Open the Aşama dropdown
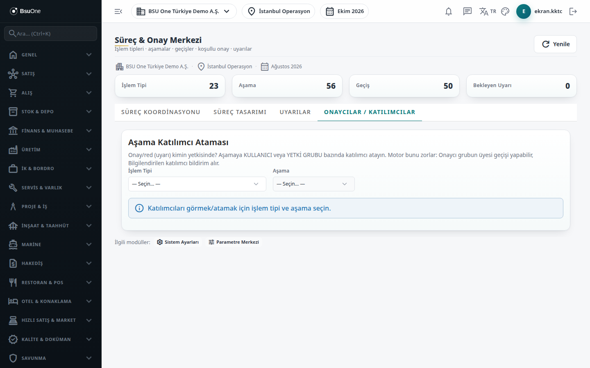Viewport: 590px width, 368px height. [x=314, y=184]
